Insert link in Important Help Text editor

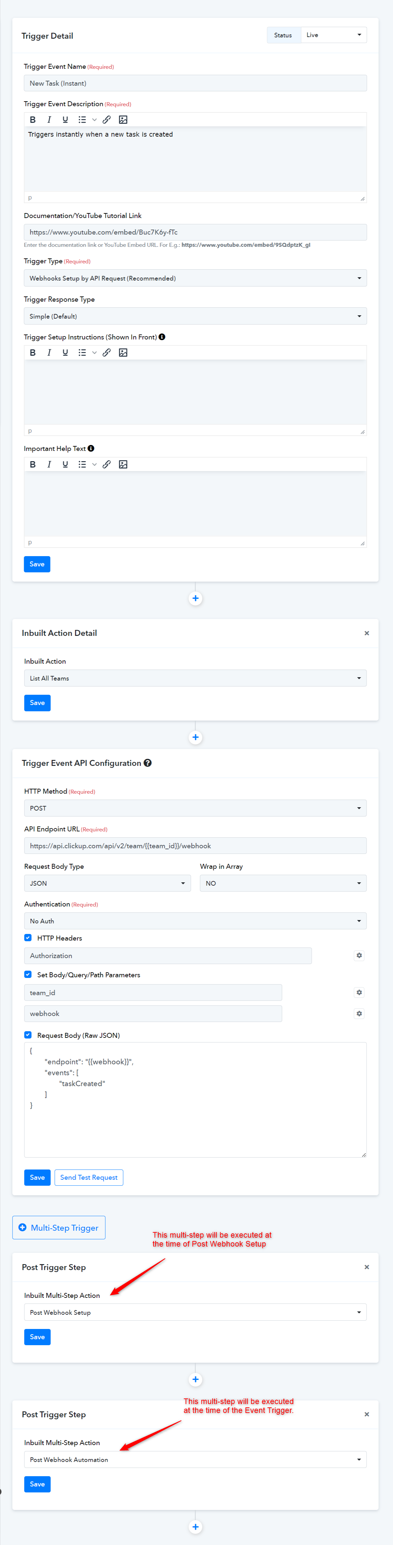(x=107, y=464)
